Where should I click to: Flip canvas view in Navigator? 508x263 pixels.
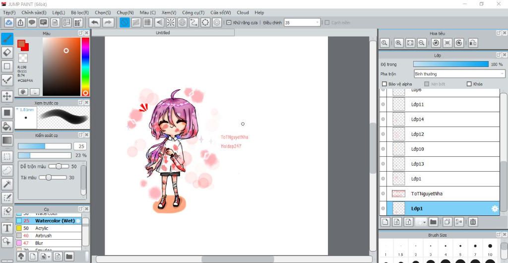tap(473, 43)
